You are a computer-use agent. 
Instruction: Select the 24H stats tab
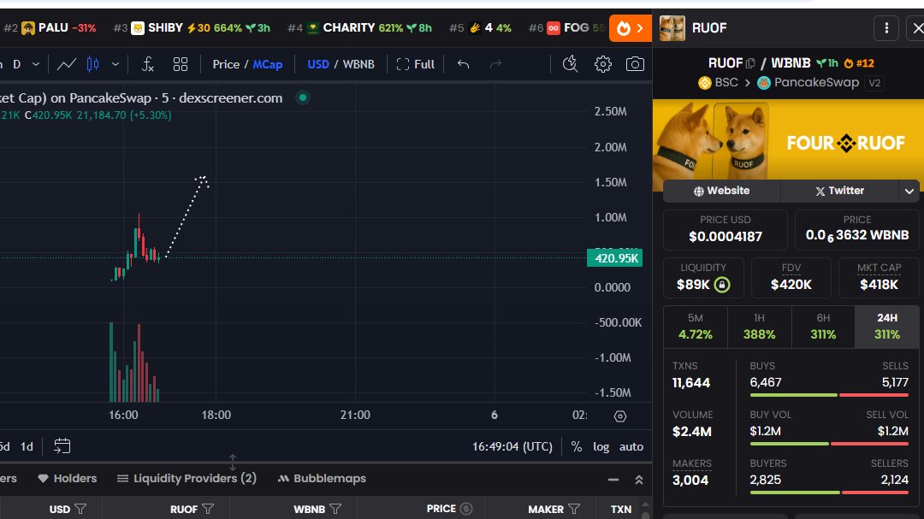[886, 327]
